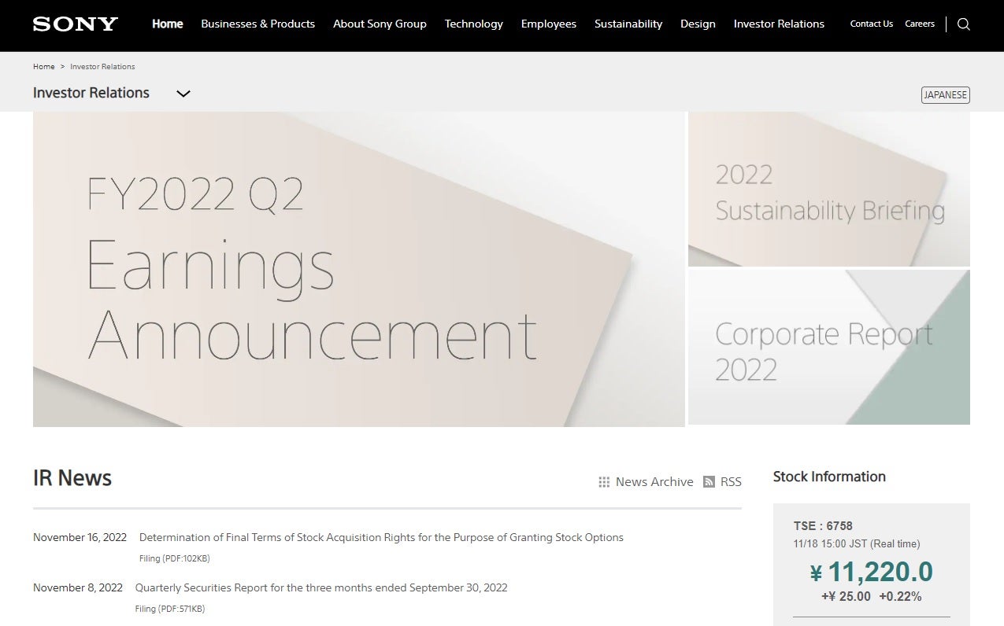
Task: Click the RSS feed icon
Action: [709, 482]
